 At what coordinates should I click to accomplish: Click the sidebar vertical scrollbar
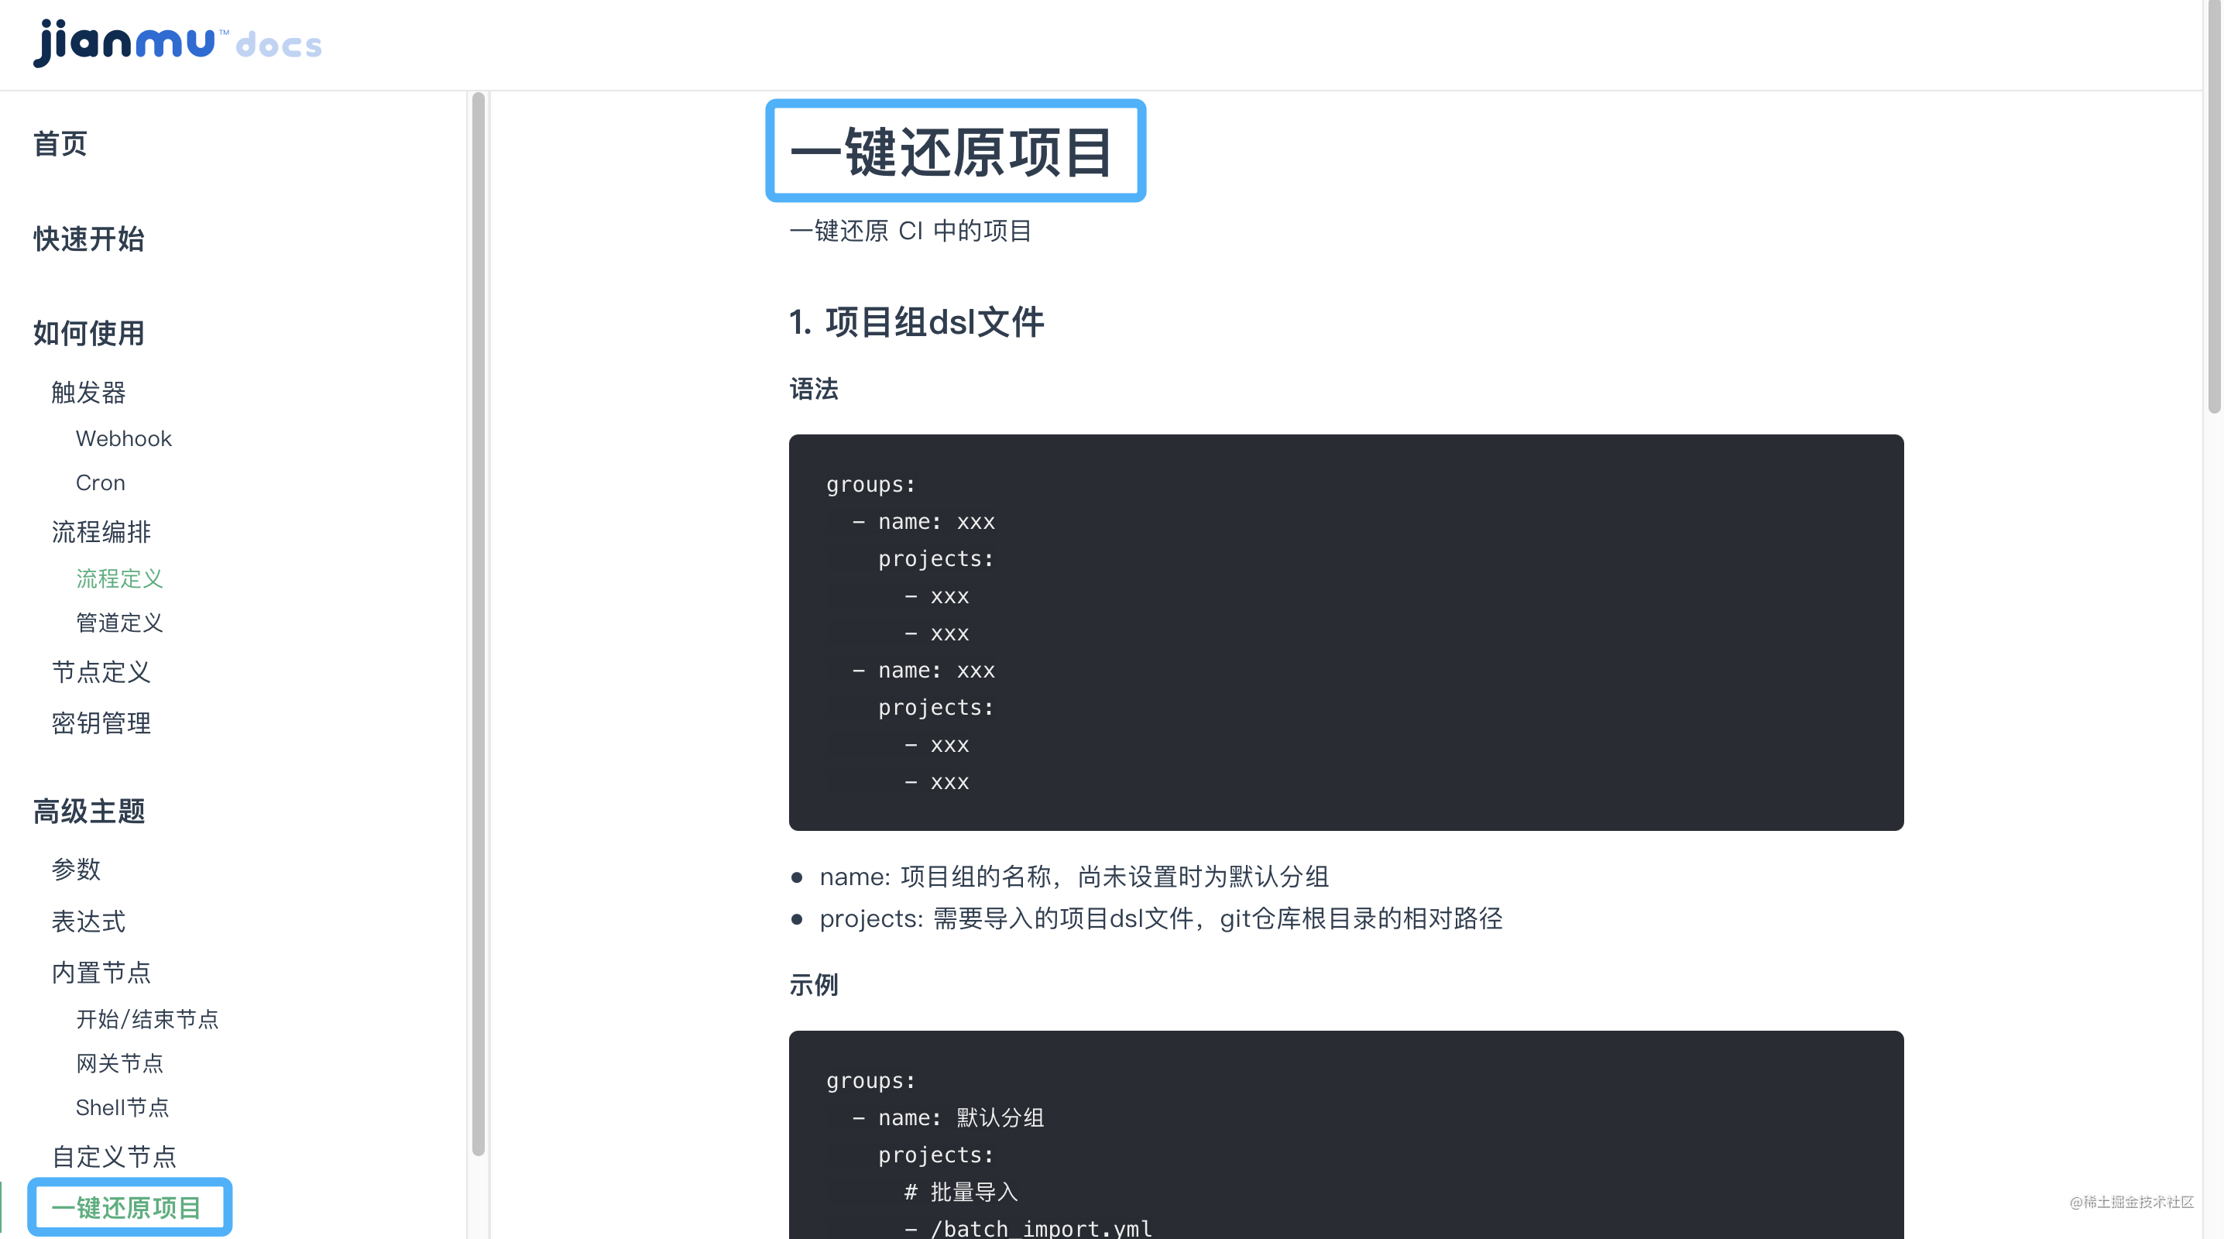coord(479,622)
